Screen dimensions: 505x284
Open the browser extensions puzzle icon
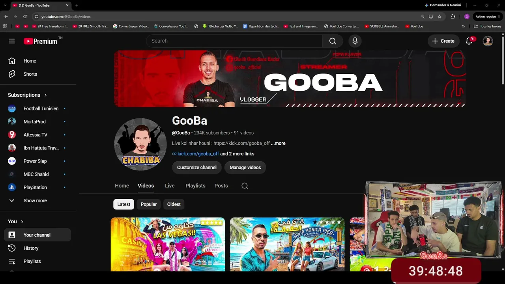(x=453, y=17)
